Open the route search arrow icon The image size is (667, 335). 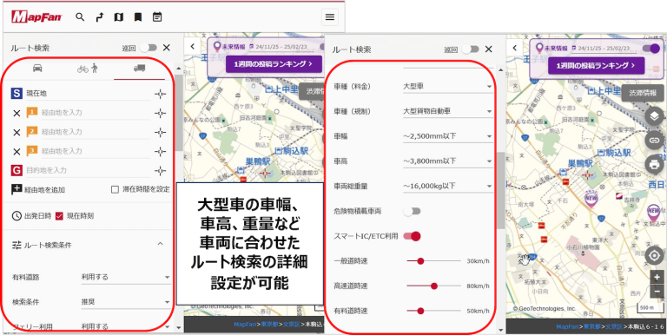pyautogui.click(x=100, y=17)
